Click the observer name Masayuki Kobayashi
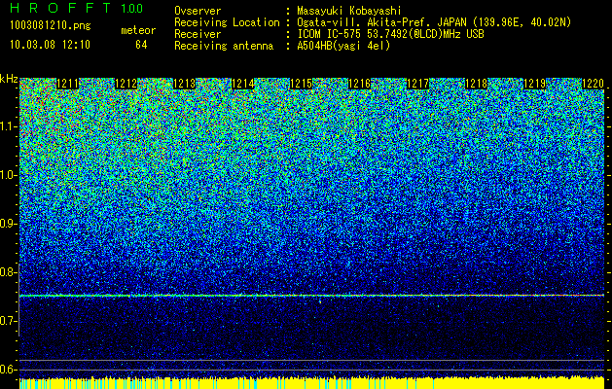Screen dimensions: 612x389 pos(349,11)
